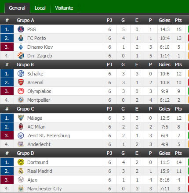Select the General tab

[17, 8]
